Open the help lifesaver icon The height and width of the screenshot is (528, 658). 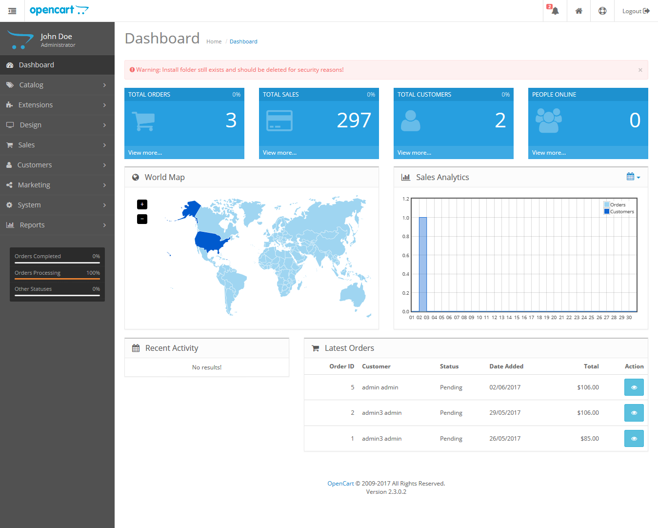click(x=602, y=11)
